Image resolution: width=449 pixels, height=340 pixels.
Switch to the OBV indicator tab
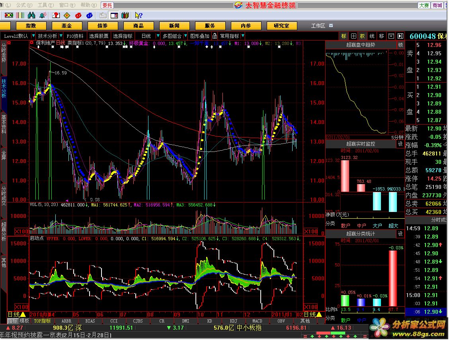pos(281,321)
